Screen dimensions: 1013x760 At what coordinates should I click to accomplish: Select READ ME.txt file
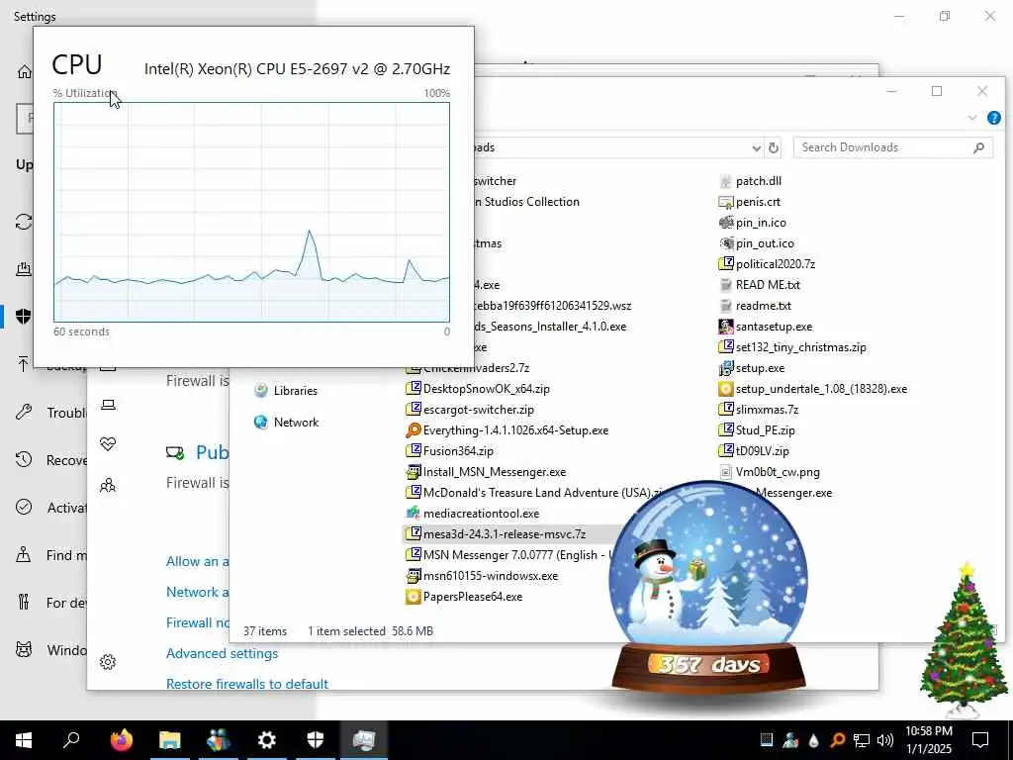(x=759, y=284)
